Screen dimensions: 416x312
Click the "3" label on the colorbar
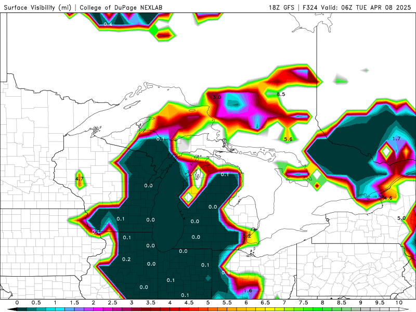pos(132,303)
